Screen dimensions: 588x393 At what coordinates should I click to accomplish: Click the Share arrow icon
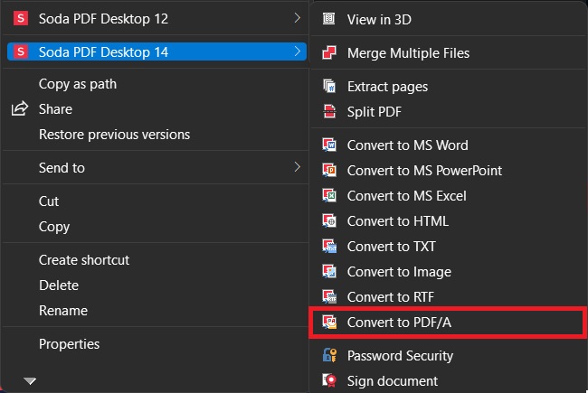(20, 108)
